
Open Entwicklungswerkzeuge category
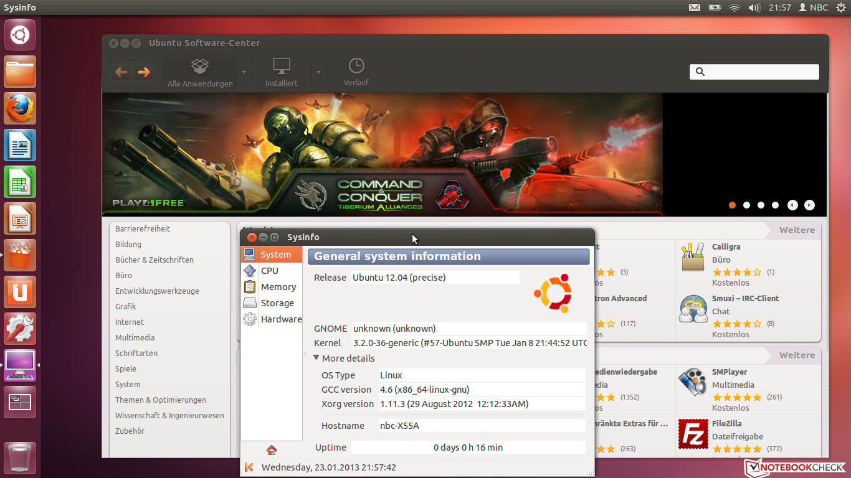coord(157,291)
